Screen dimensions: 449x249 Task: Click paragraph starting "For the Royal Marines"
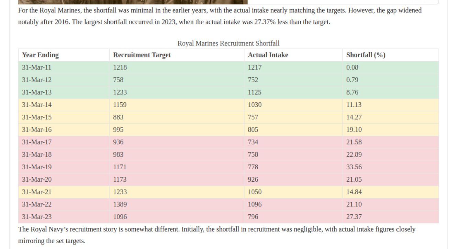220,16
